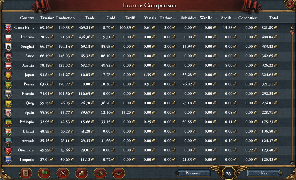
Task: Go to the Next ledger page
Action: [x=265, y=173]
